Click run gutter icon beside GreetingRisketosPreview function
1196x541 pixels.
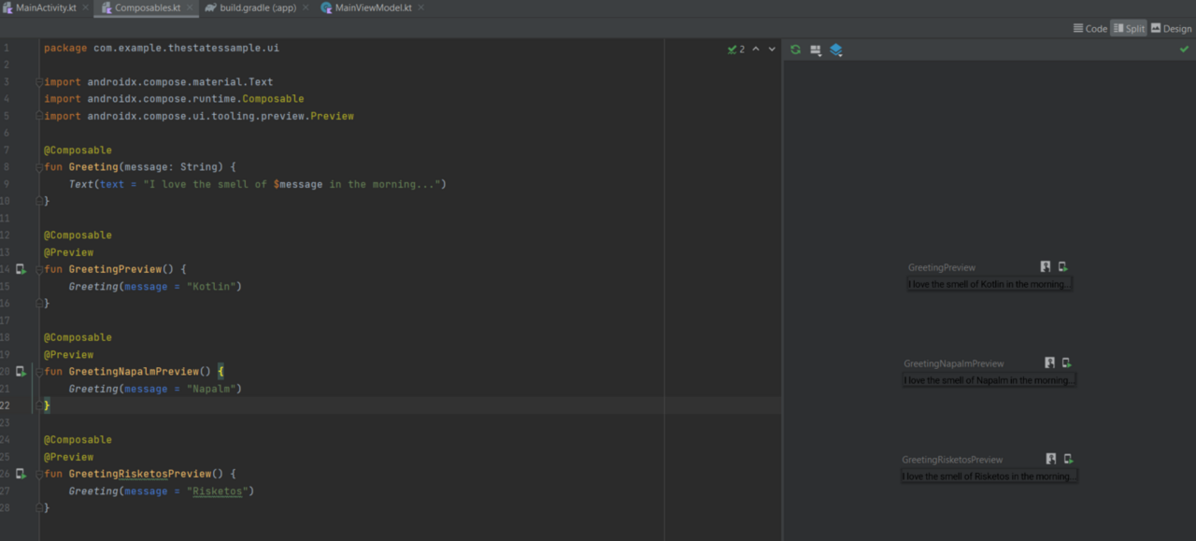click(21, 474)
